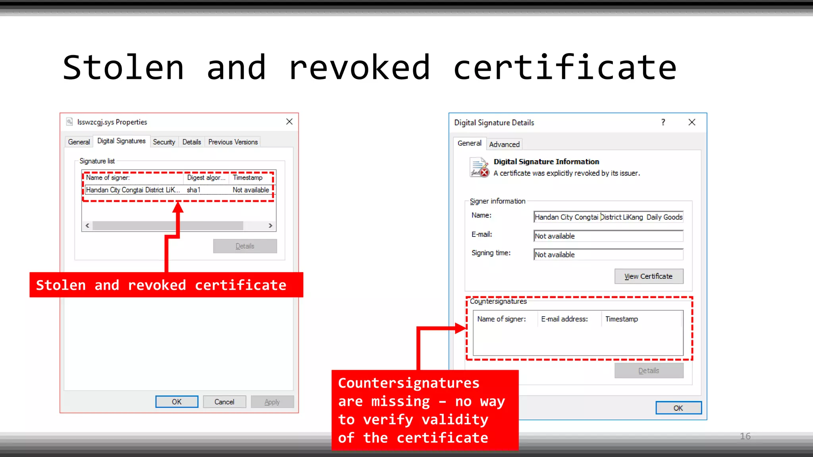Image resolution: width=813 pixels, height=457 pixels.
Task: Click the 'sha1' digest algorithm cell
Action: pyautogui.click(x=194, y=190)
